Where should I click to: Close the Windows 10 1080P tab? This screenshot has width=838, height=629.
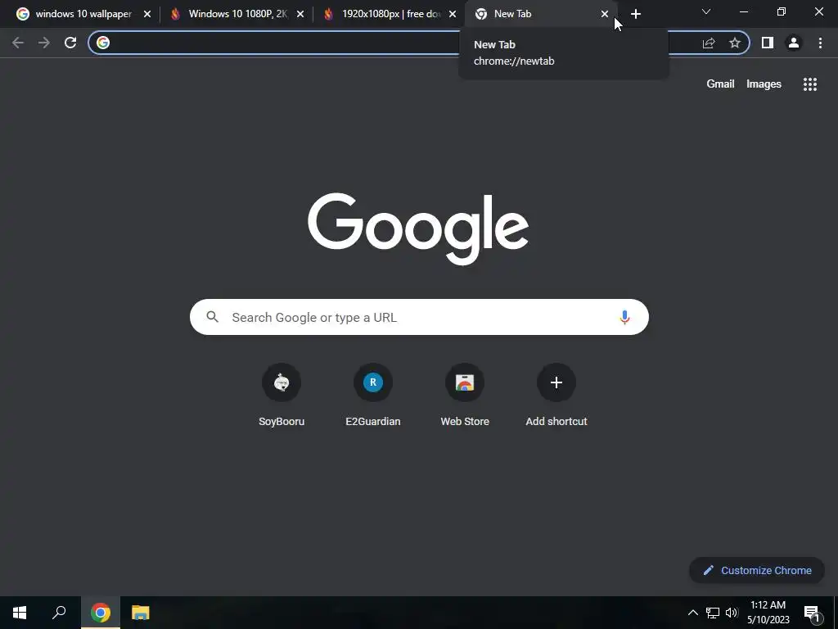point(300,14)
